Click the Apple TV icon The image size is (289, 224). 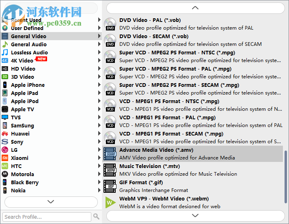point(5,109)
